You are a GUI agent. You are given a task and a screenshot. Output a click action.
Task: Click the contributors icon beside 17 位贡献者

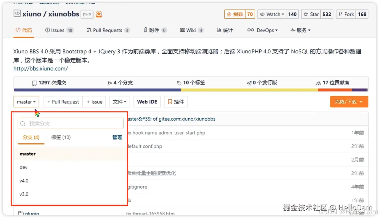pos(319,83)
